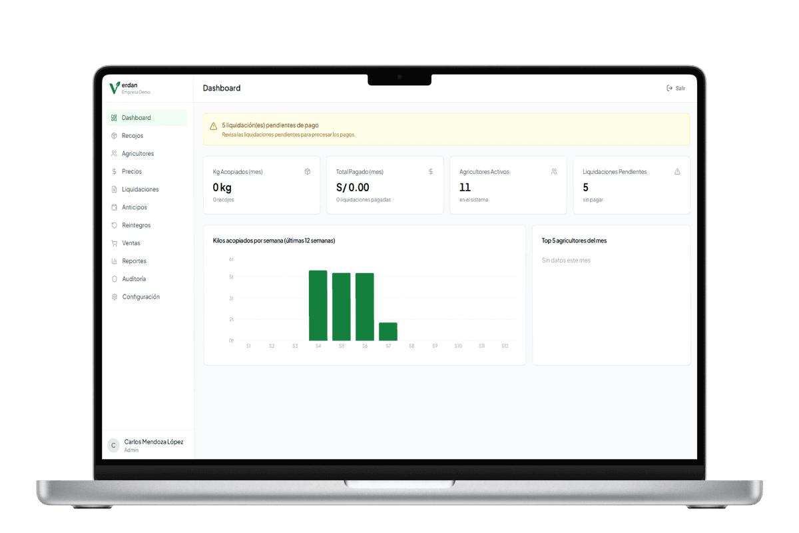Image resolution: width=799 pixels, height=533 pixels.
Task: Select the Kg Acopiados (mes) card
Action: tap(262, 185)
